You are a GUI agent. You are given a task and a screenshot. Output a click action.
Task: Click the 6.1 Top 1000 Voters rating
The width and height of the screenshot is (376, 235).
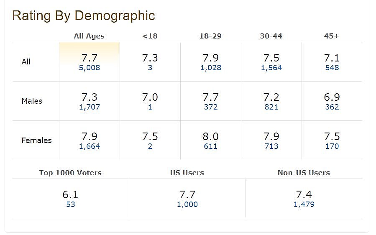pyautogui.click(x=70, y=194)
